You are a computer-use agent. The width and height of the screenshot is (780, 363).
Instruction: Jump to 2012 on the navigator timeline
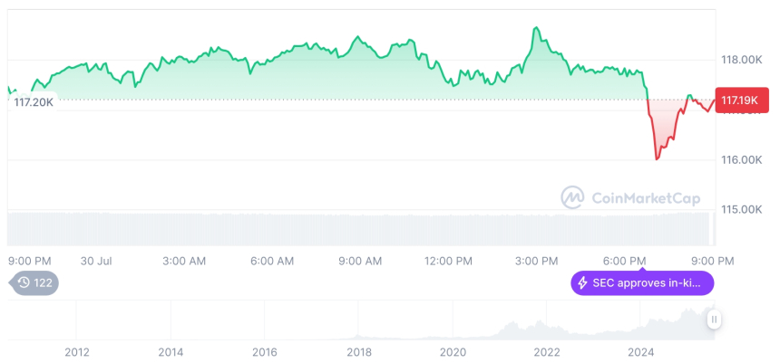pyautogui.click(x=76, y=351)
